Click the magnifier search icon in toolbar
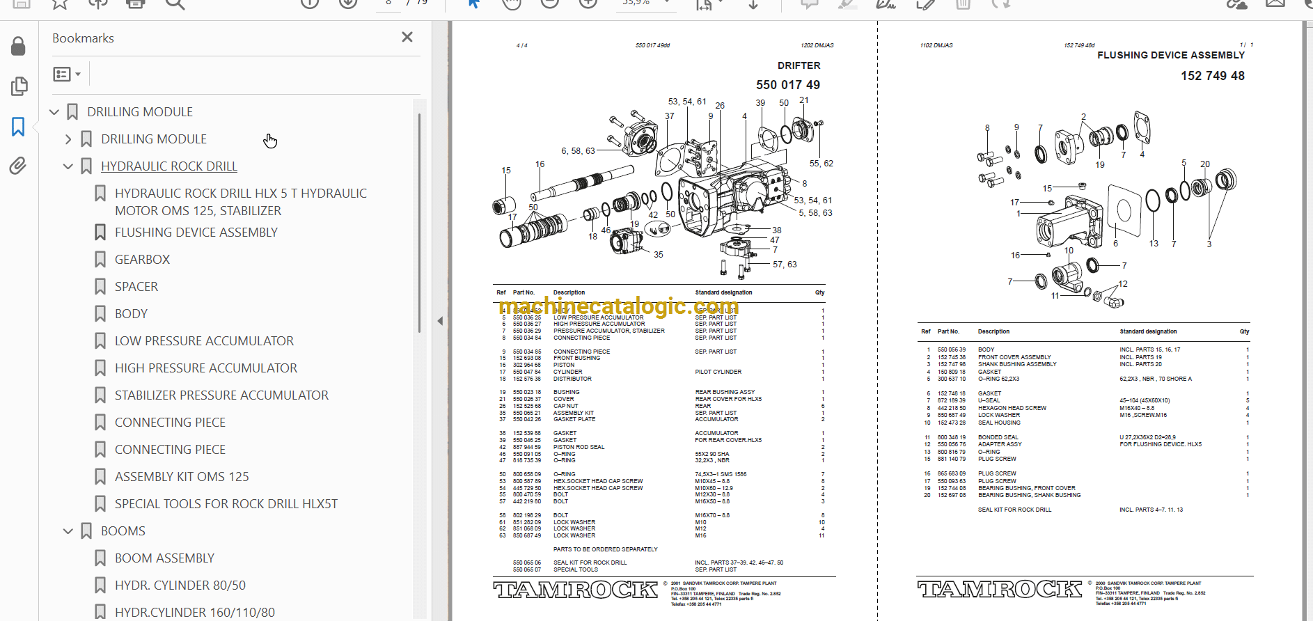1313x621 pixels. click(x=175, y=4)
